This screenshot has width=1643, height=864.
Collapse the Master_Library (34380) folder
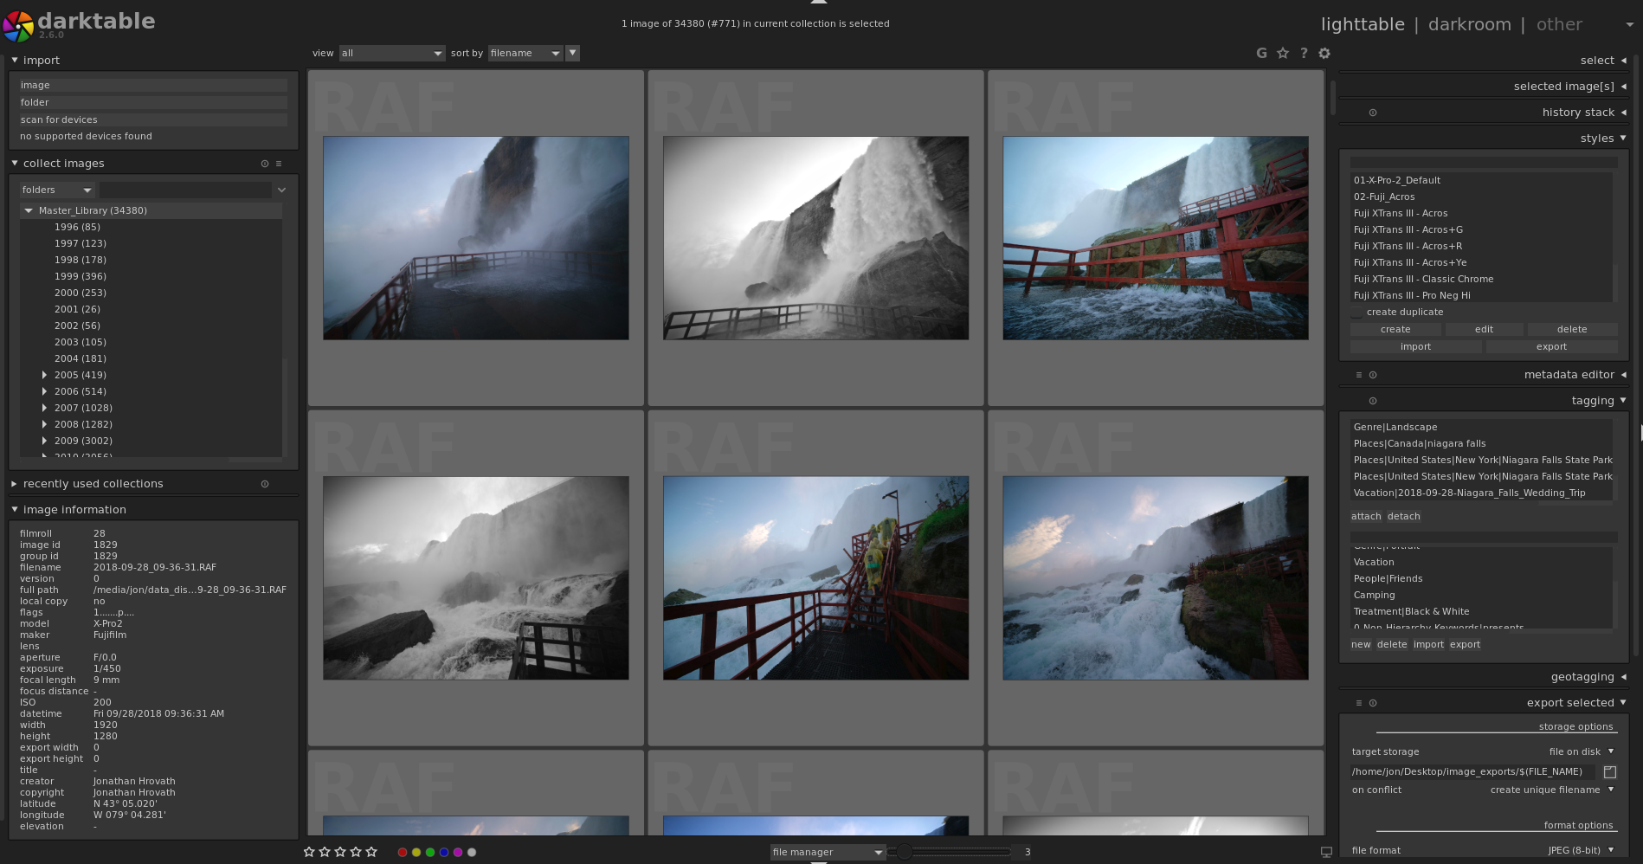29,210
